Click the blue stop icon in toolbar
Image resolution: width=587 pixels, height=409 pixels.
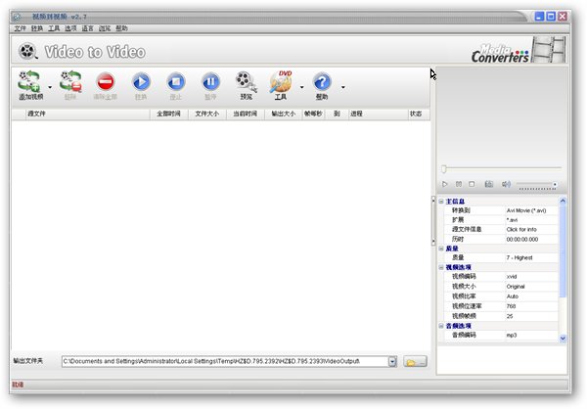click(x=176, y=81)
